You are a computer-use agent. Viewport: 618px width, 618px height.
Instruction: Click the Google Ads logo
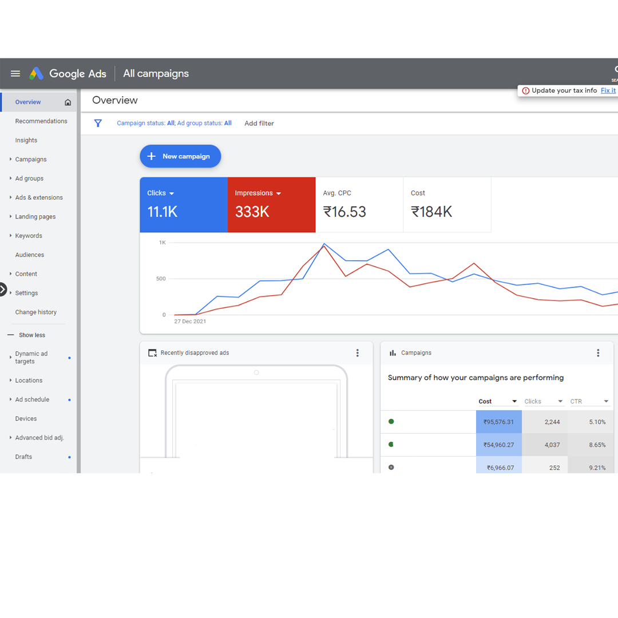tap(37, 73)
